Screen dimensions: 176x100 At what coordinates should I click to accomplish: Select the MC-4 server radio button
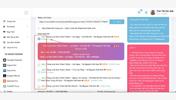pyautogui.click(x=39, y=80)
